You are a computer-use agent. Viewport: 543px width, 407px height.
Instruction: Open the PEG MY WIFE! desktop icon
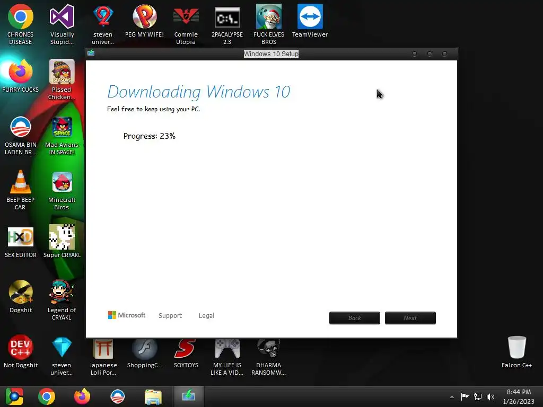[144, 16]
